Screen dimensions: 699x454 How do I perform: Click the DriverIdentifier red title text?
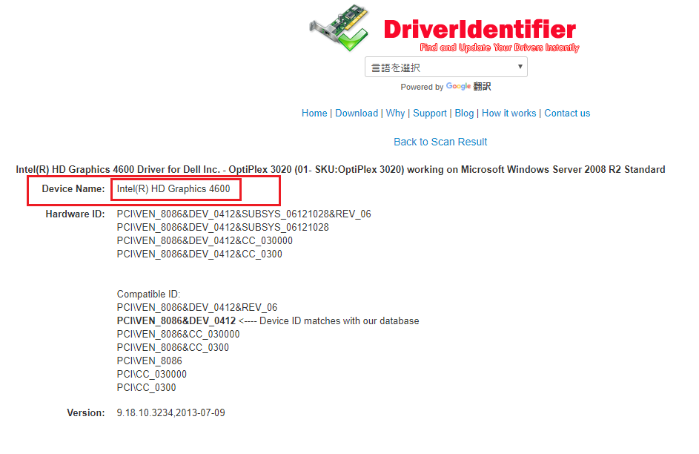480,30
